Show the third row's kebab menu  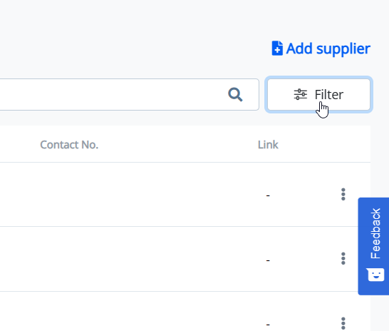click(343, 323)
